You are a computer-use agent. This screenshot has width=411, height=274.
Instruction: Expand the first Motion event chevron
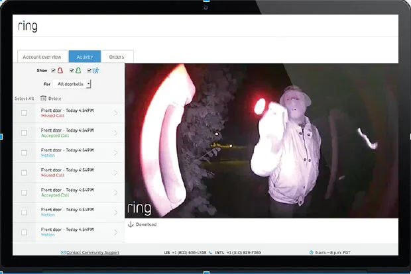[115, 153]
